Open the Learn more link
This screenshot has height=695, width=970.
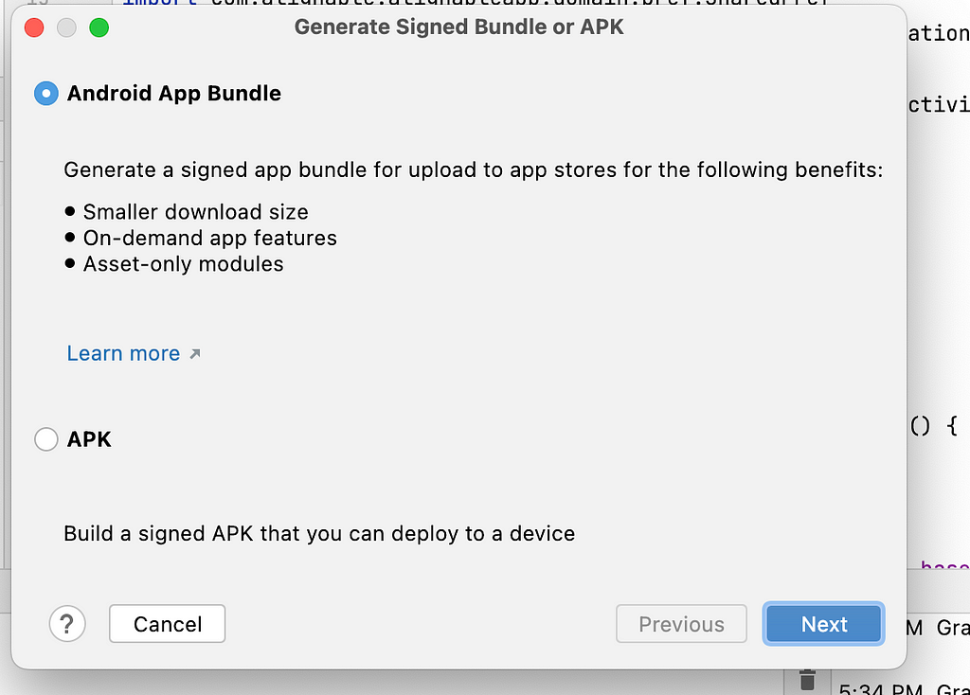point(123,353)
